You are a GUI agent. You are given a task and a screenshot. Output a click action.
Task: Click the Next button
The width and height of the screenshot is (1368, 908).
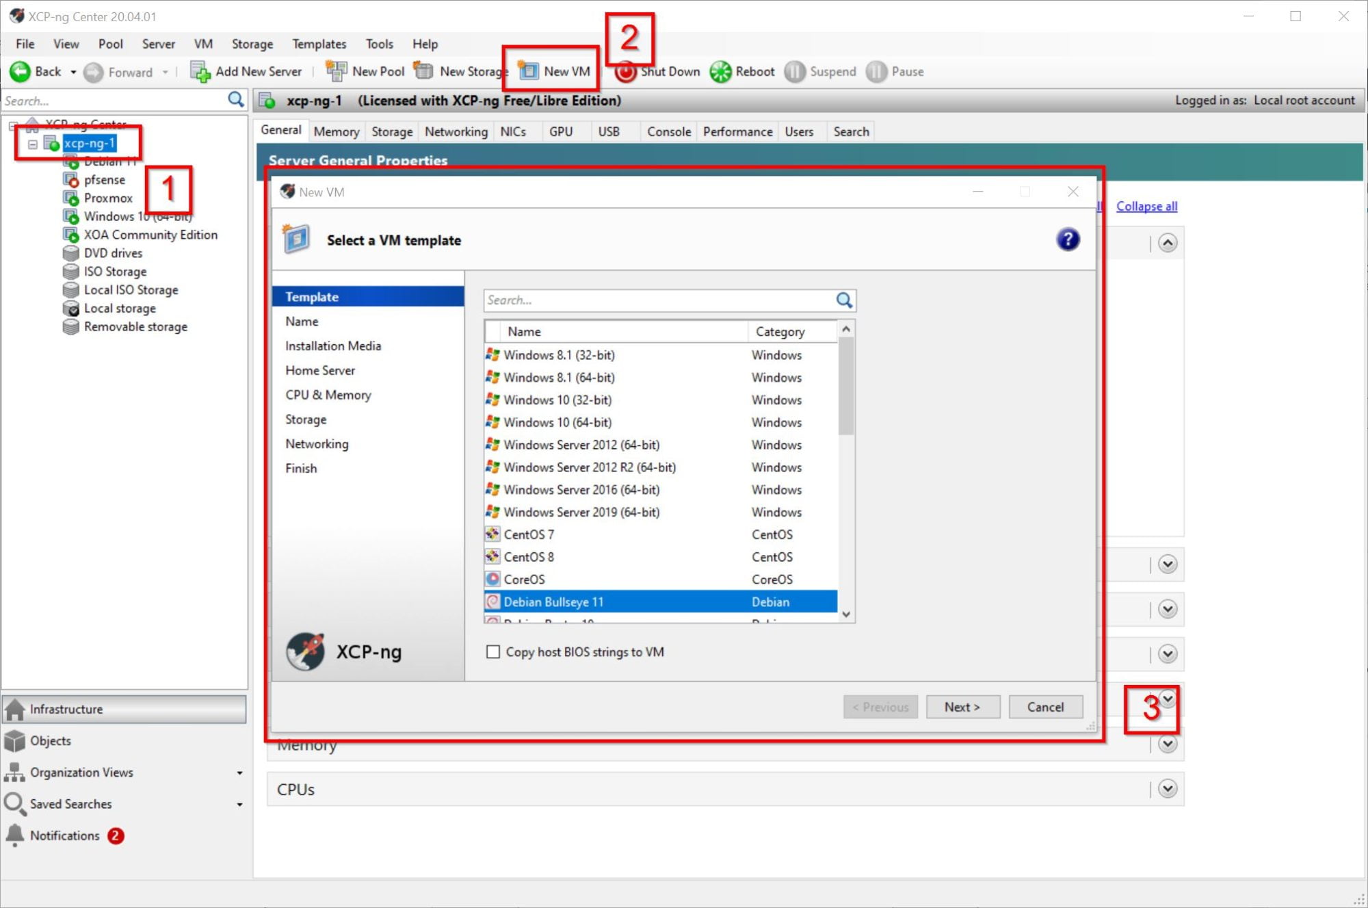point(962,707)
